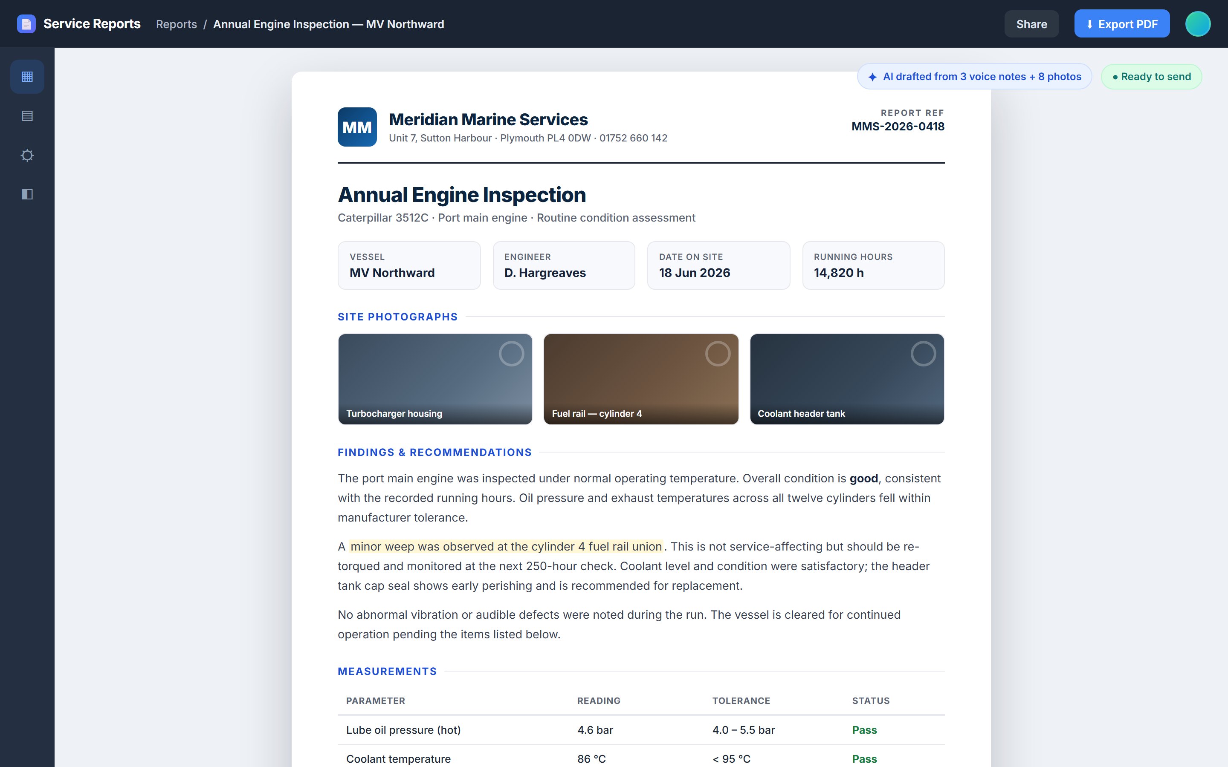
Task: Click the 4.6 bar reading cell
Action: coord(595,730)
